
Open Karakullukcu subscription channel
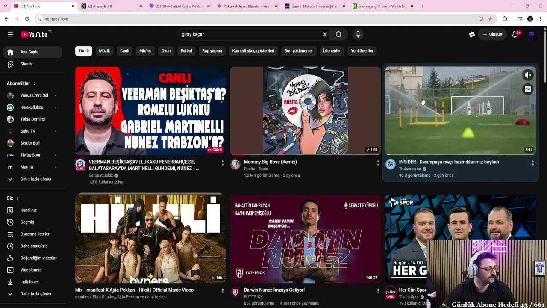[32, 107]
